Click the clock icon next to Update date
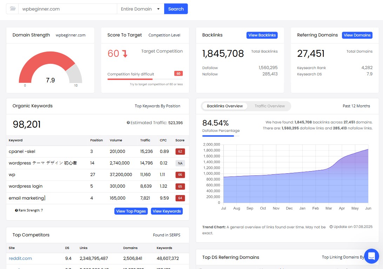The height and width of the screenshot is (269, 383). coord(331,227)
